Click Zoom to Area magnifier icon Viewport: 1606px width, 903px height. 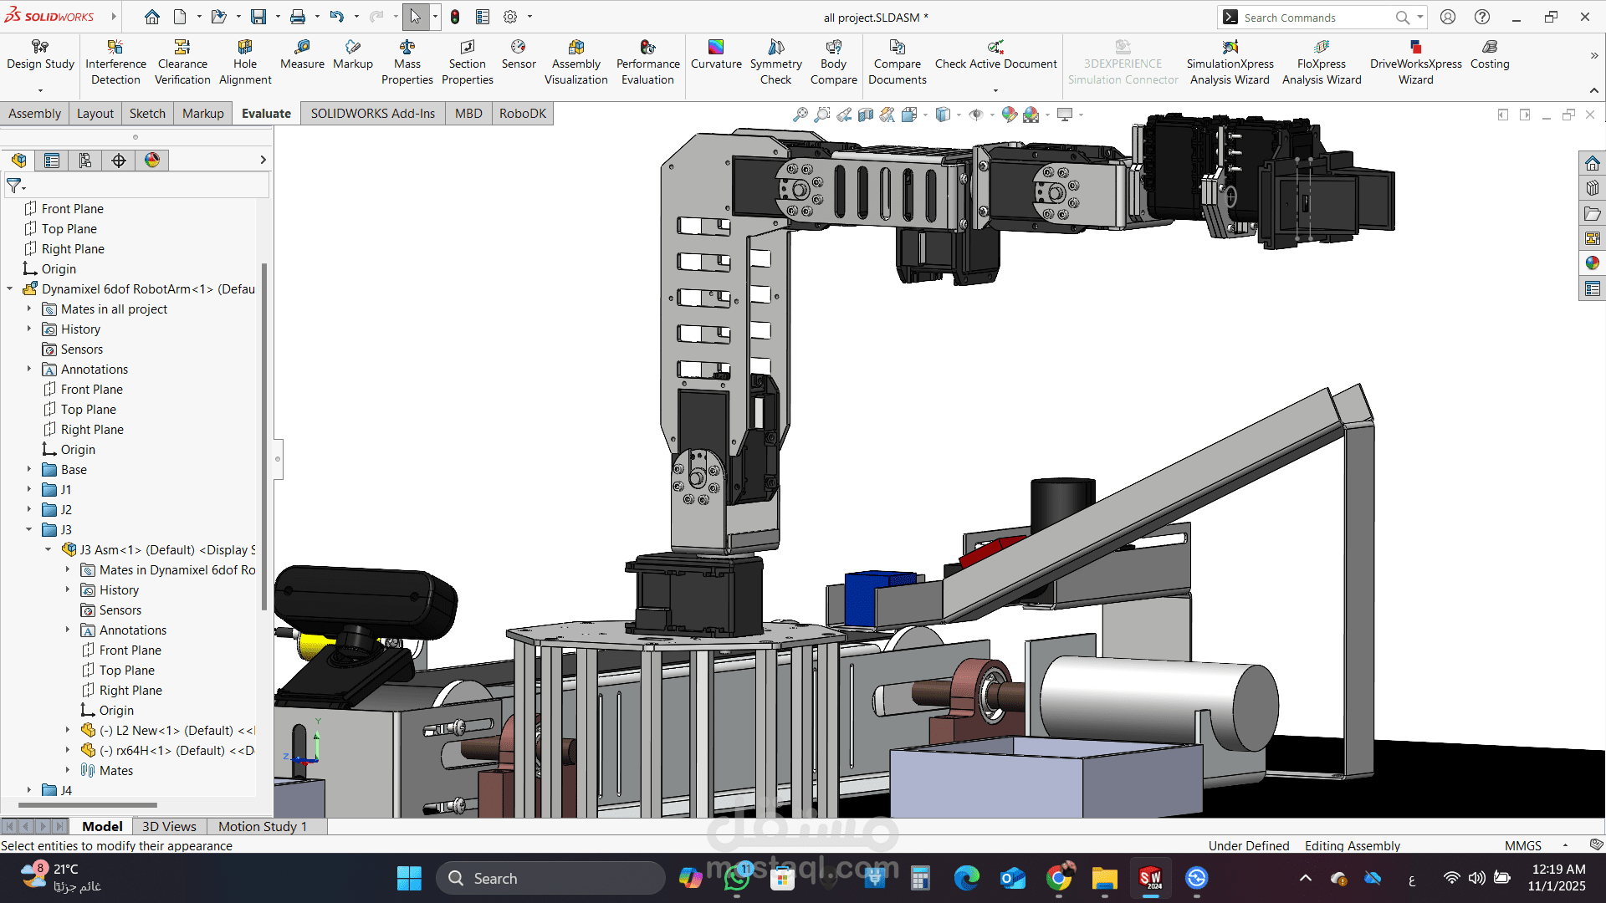click(822, 115)
